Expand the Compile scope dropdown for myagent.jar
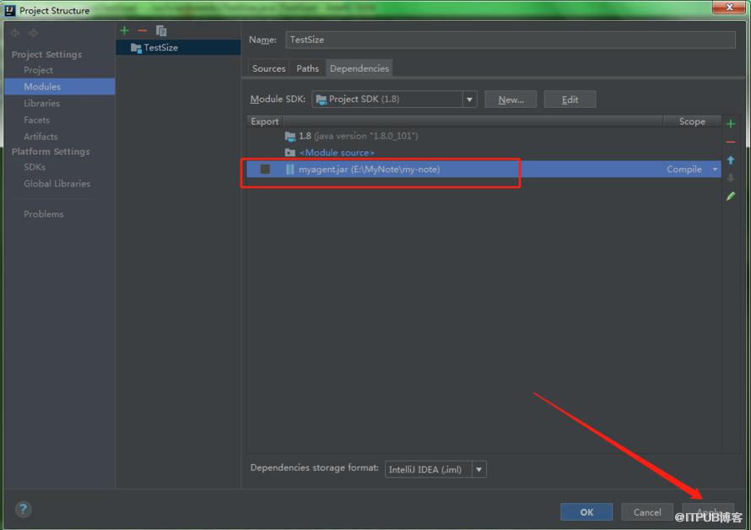751x530 pixels. [x=715, y=169]
